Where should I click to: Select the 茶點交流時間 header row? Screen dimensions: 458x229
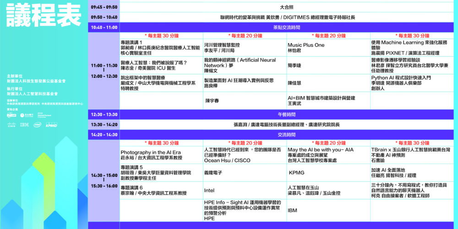pos(286,27)
